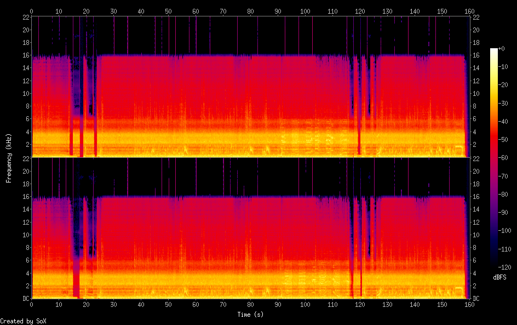This screenshot has height=325, width=517.
Task: Select the "60" tick on the top time axis
Action: click(x=196, y=11)
